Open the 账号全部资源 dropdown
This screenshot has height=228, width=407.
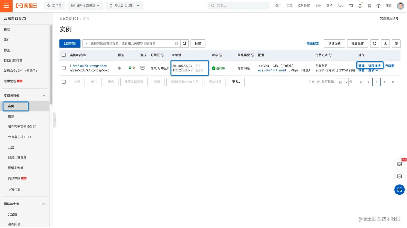pos(85,6)
